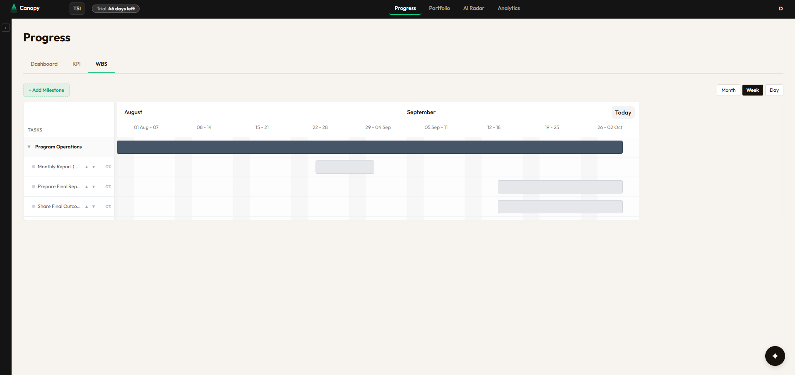Move Monthly Report task down
Viewport: 795px width, 375px height.
point(94,167)
